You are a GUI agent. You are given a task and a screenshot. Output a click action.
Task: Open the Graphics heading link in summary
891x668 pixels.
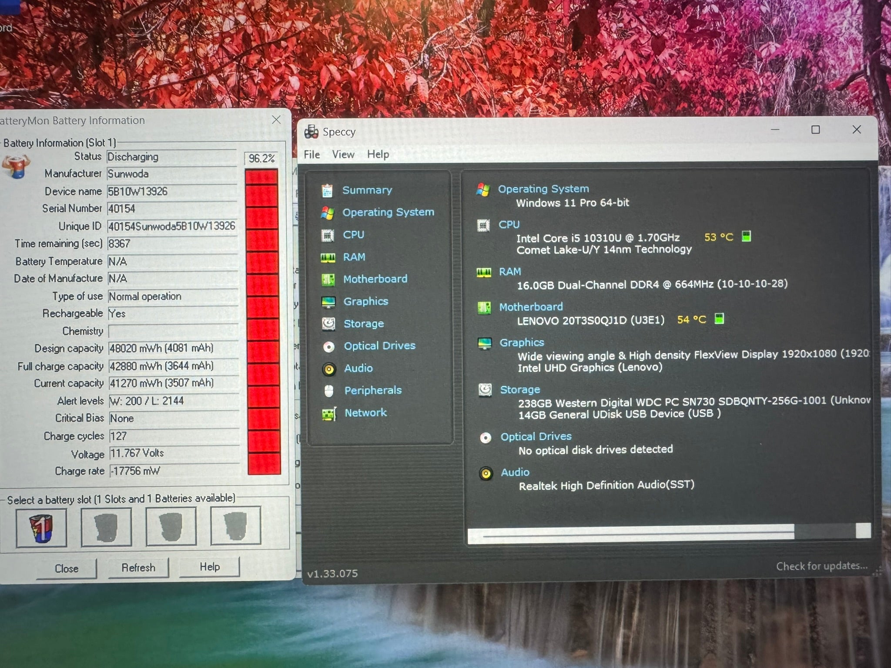click(522, 343)
